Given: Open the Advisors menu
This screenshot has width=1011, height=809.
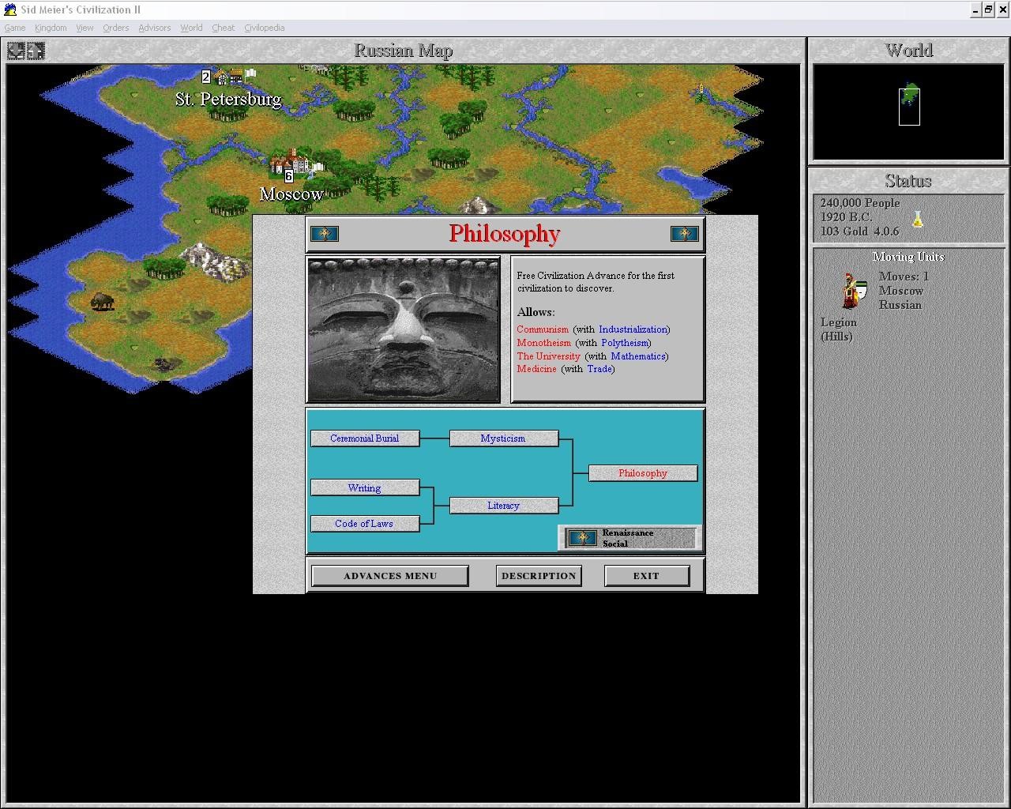Looking at the screenshot, I should coord(155,28).
